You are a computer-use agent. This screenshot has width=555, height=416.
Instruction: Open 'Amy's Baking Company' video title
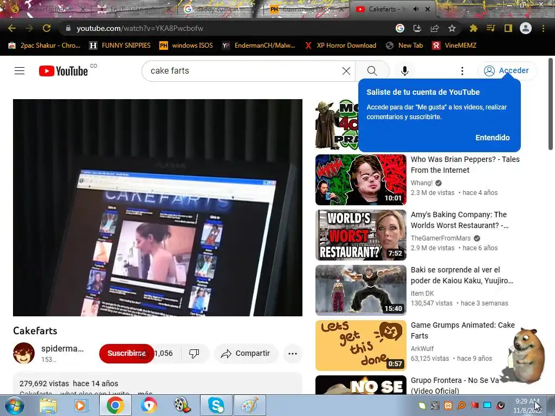click(x=460, y=220)
